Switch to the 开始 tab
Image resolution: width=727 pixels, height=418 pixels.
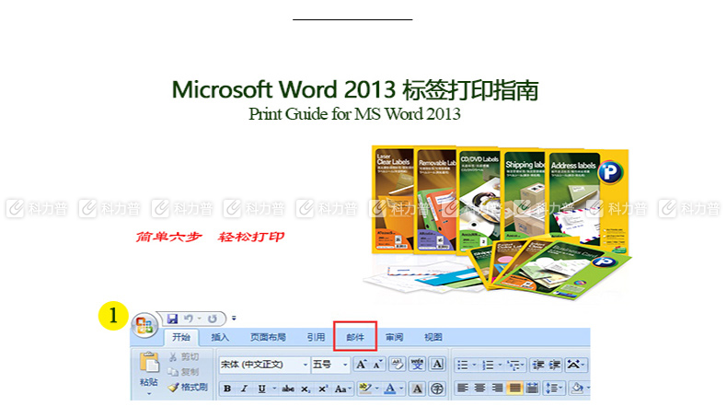tap(181, 337)
